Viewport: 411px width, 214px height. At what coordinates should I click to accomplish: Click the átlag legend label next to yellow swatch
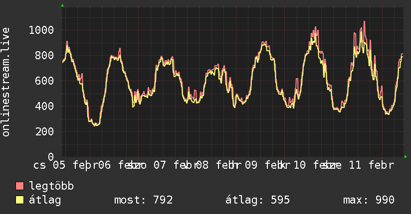tap(45, 200)
